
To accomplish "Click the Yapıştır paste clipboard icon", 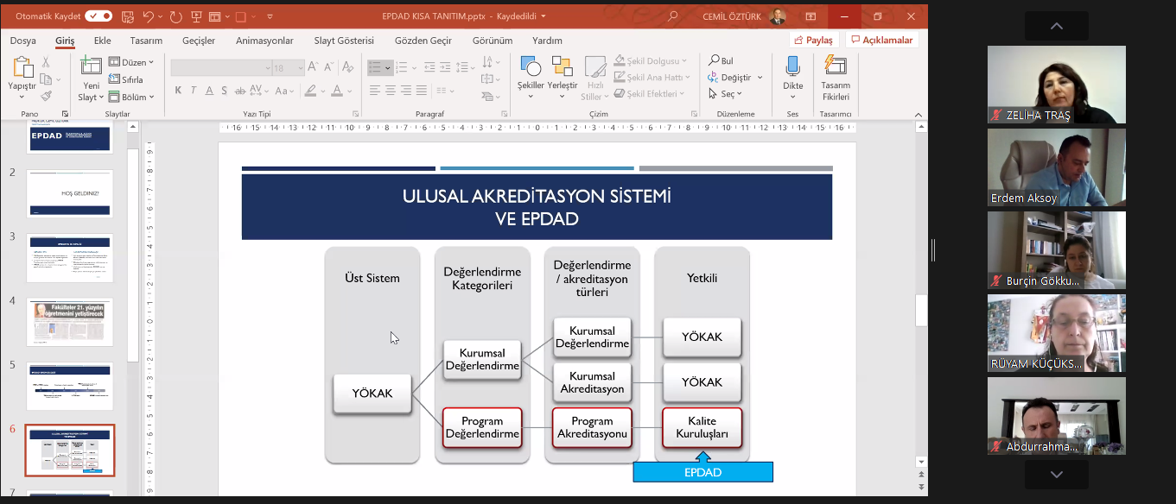I will click(22, 67).
